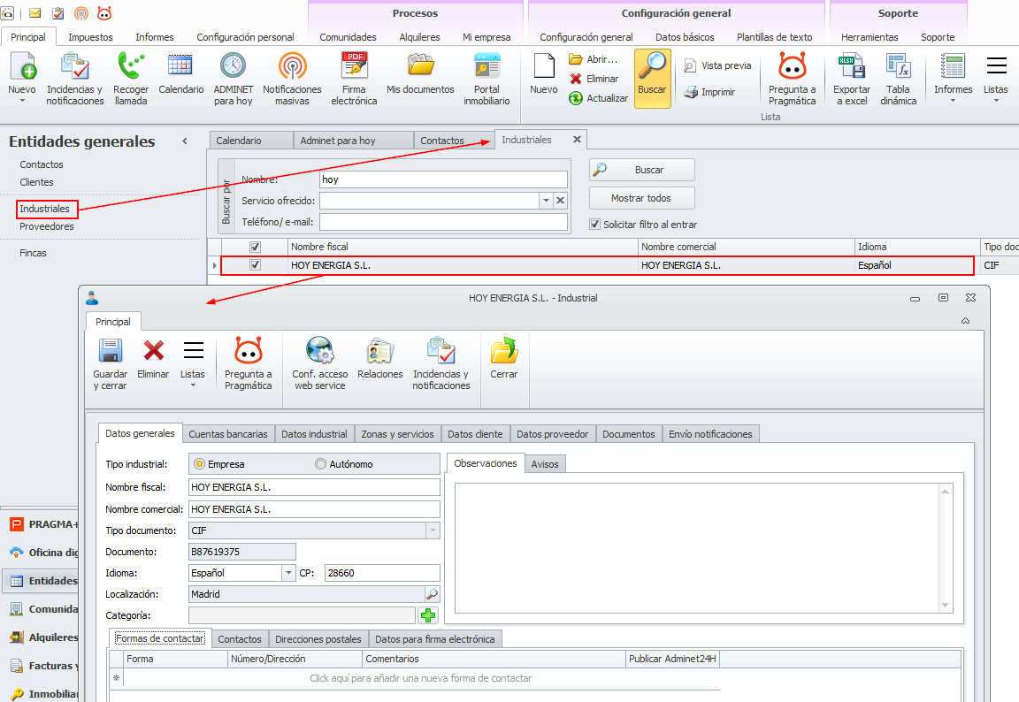
Task: Open the Firma electrónica PDF tool
Action: pos(354,67)
